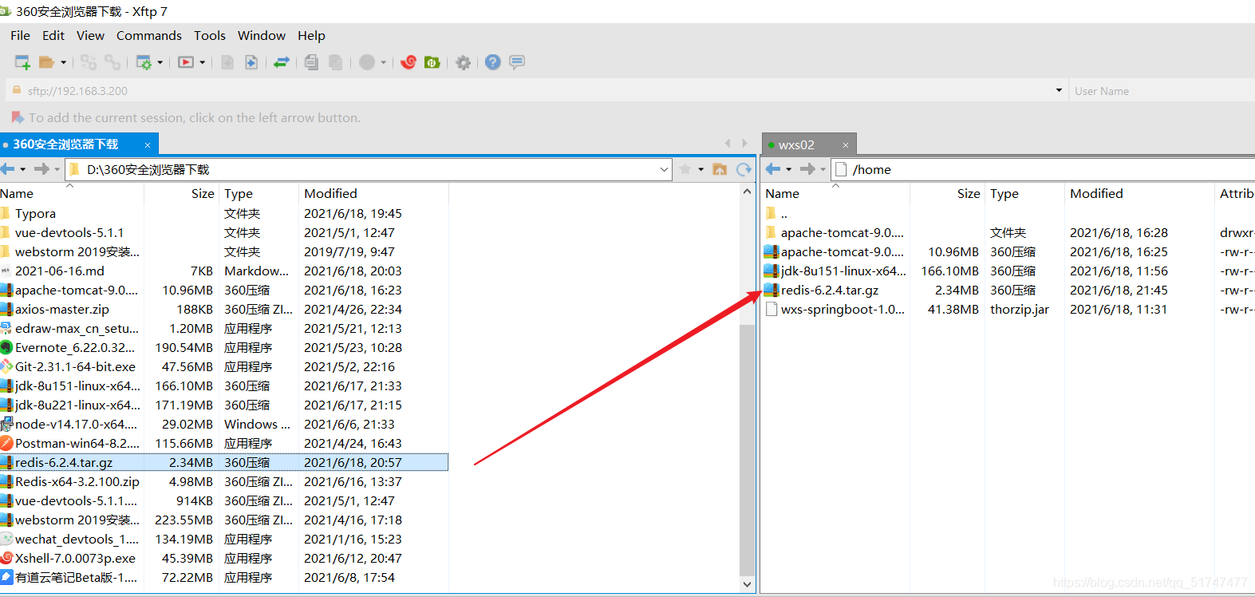Expand the session properties dropdown arrow
Image resolution: width=1255 pixels, height=597 pixels.
pyautogui.click(x=160, y=62)
